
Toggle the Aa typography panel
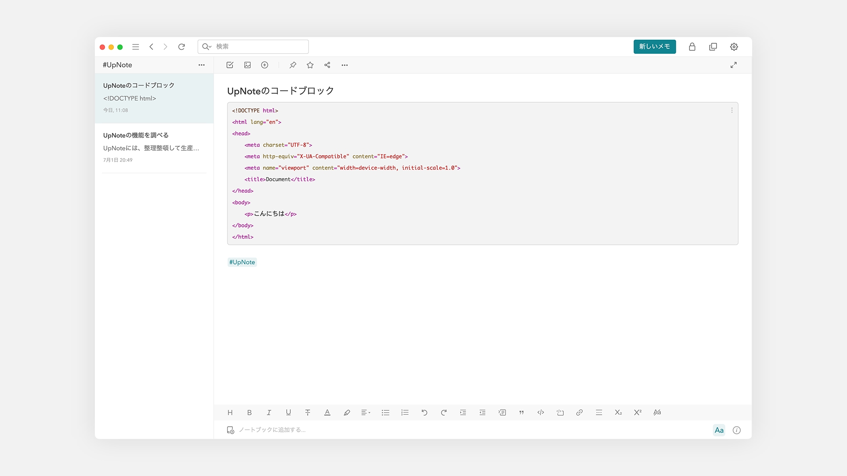(x=719, y=430)
